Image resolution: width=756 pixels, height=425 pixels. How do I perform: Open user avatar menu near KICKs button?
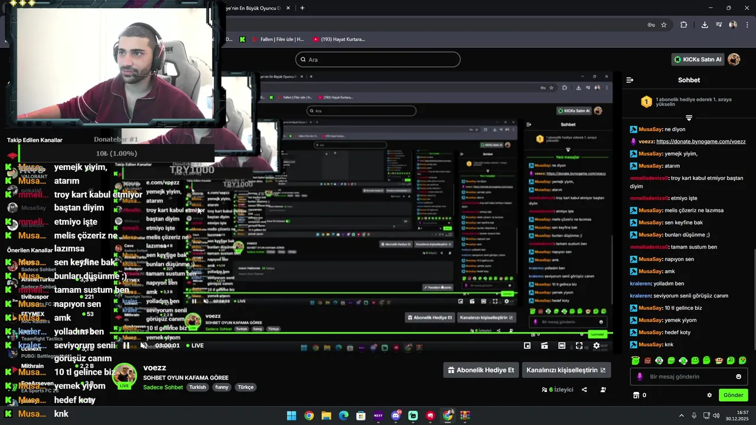tap(734, 59)
